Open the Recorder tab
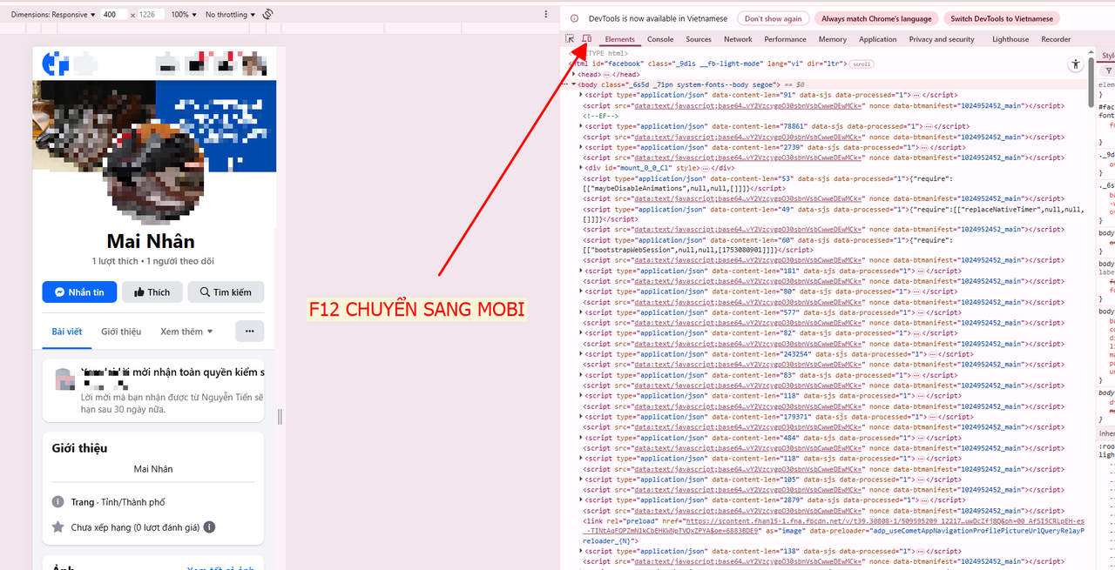The height and width of the screenshot is (570, 1115). 1056,39
